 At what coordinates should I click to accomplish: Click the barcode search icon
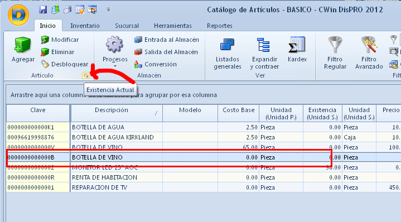(394, 52)
